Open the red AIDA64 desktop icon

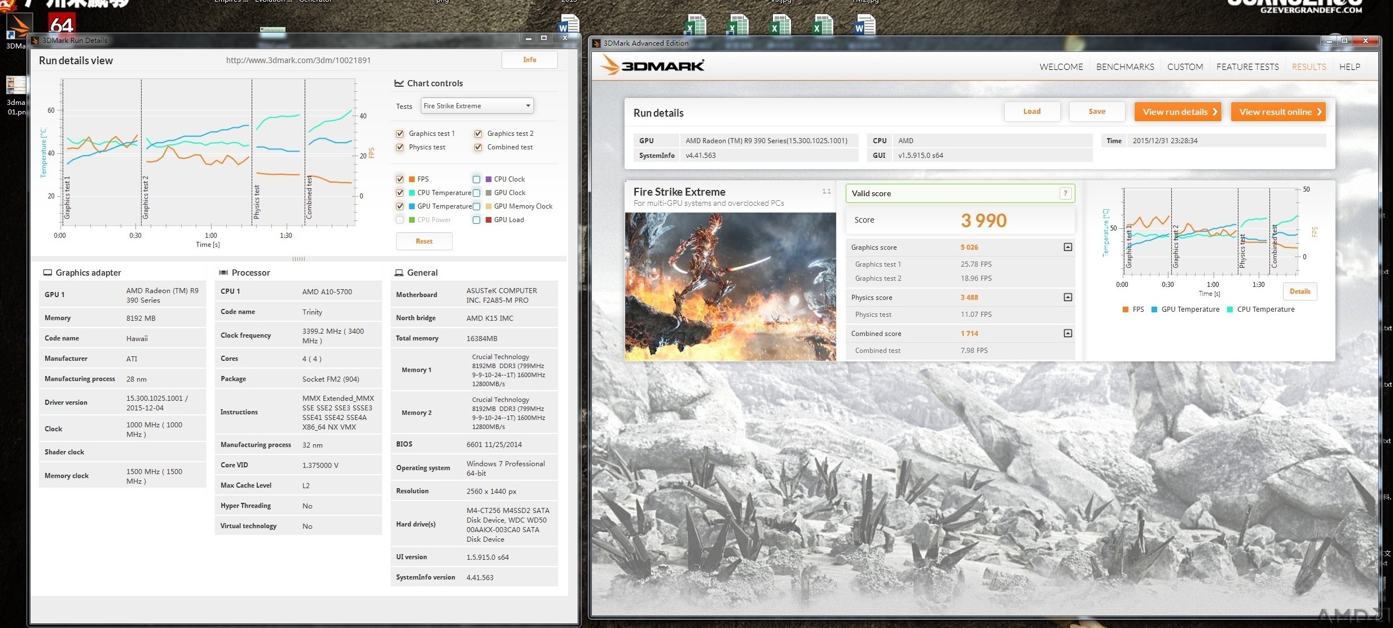61,24
